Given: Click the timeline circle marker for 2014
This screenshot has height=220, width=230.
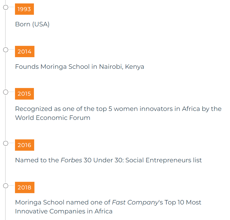Looking at the screenshot, I should tap(6, 50).
